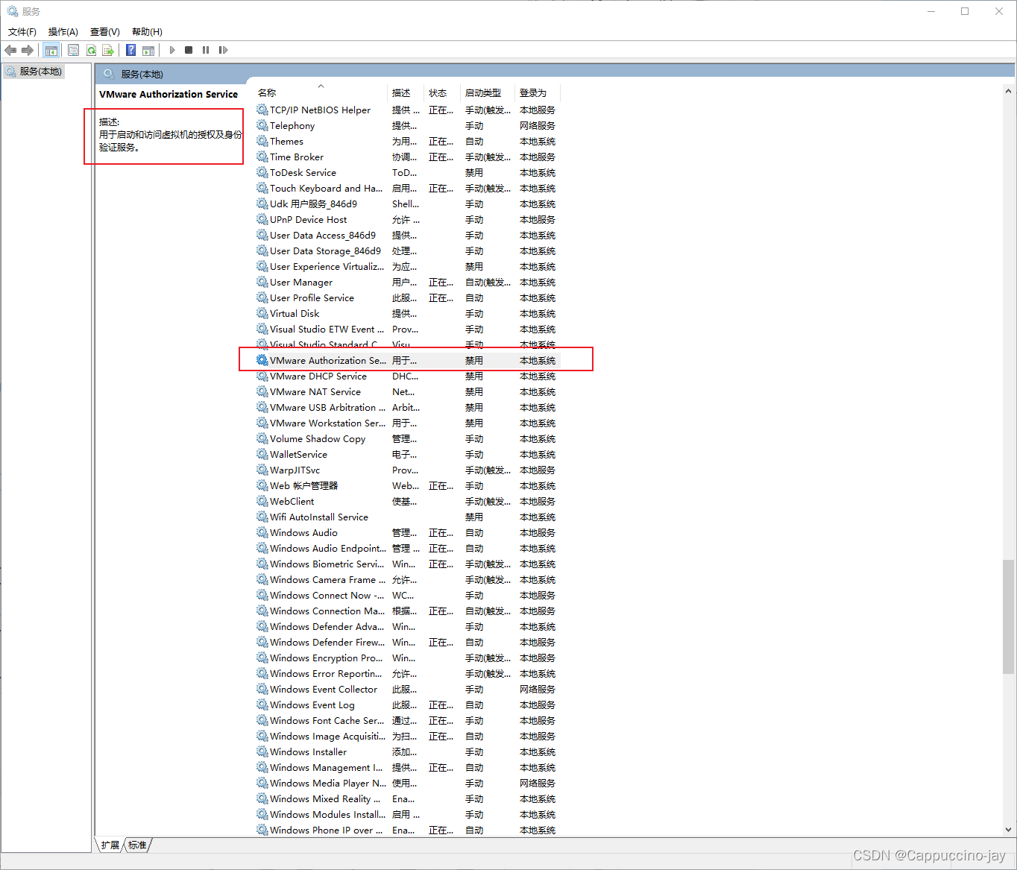This screenshot has height=870, width=1017.
Task: Select the Wifi AutoInstall Service name
Action: [x=319, y=517]
